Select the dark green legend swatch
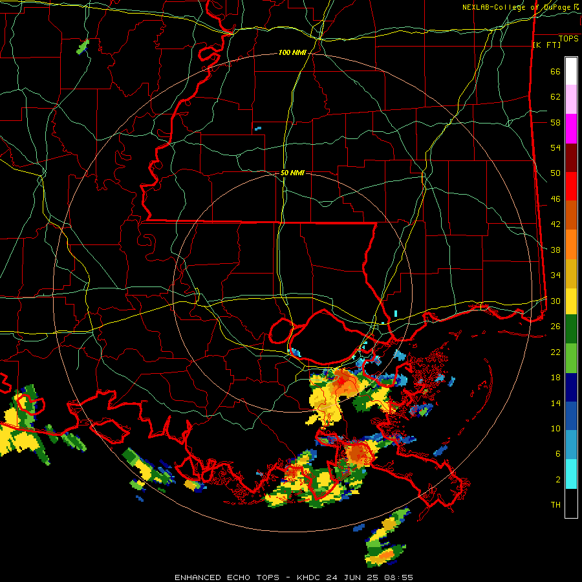582x582 pixels. click(x=571, y=329)
